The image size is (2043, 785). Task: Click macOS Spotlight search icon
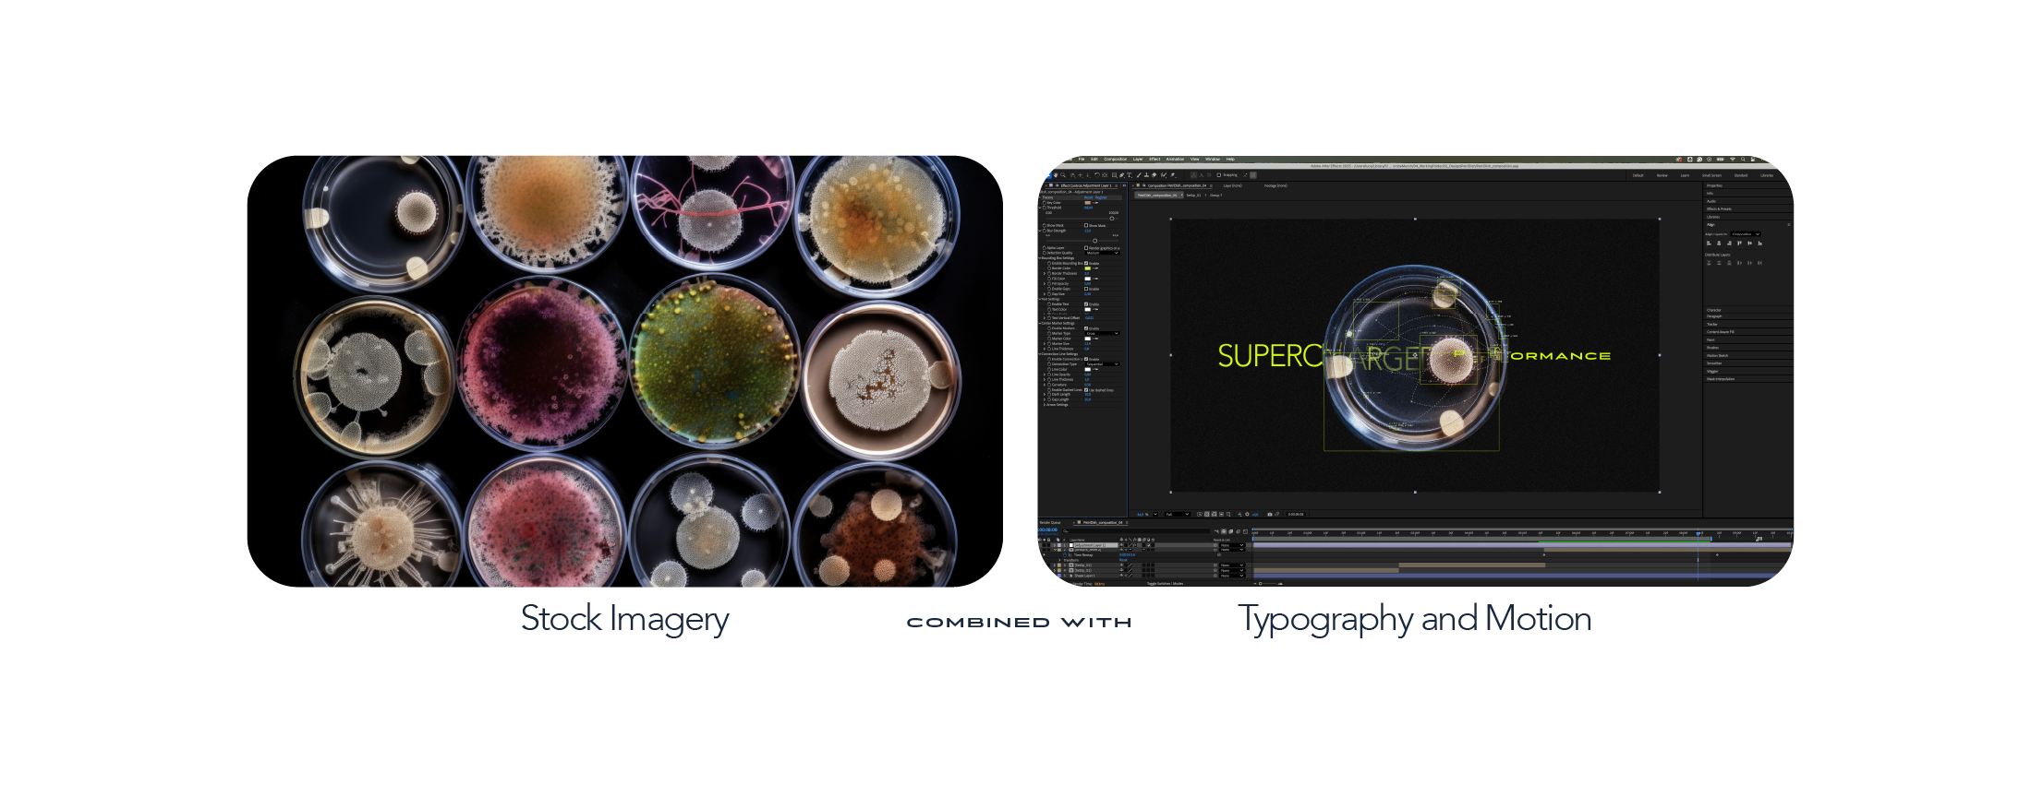(1743, 160)
